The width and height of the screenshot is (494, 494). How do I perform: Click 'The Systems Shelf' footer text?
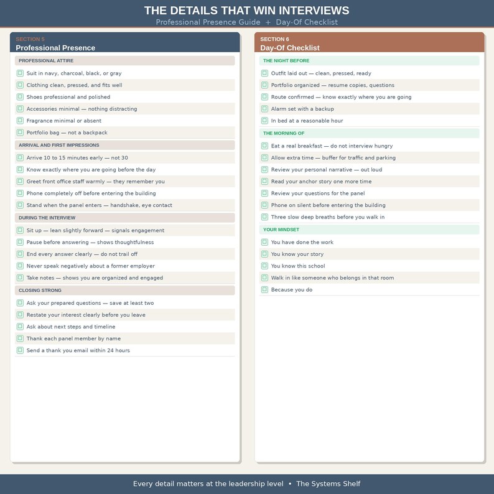click(329, 483)
